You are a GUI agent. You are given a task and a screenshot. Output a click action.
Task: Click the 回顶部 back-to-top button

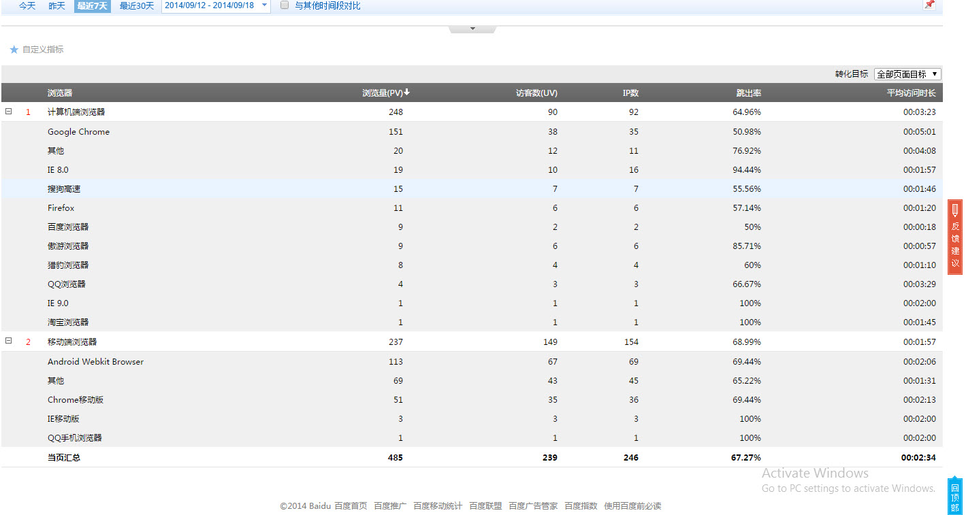(954, 497)
